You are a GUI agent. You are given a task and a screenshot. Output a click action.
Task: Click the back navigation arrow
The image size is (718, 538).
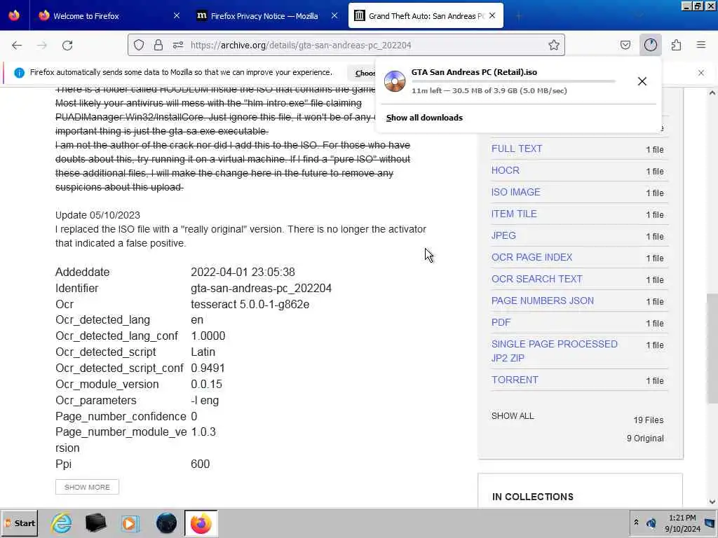[17, 45]
